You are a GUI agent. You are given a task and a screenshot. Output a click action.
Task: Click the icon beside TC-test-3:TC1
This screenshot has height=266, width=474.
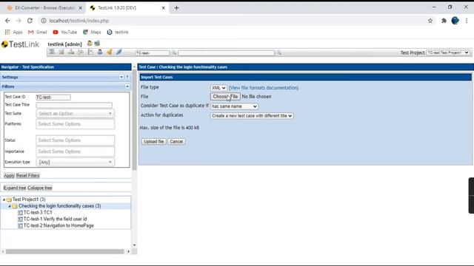[x=20, y=213]
